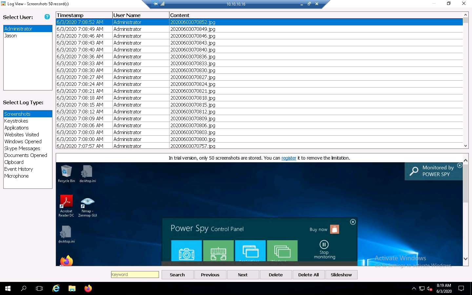Click Acrobat Reader DC icon in preview

point(66,206)
